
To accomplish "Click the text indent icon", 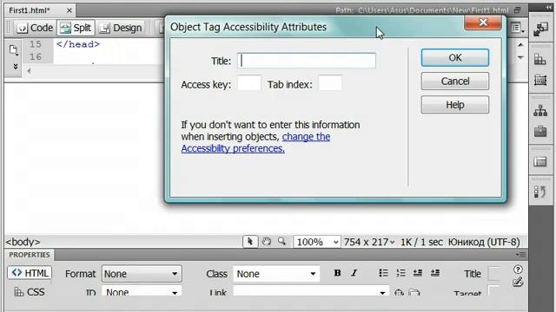I will 435,273.
